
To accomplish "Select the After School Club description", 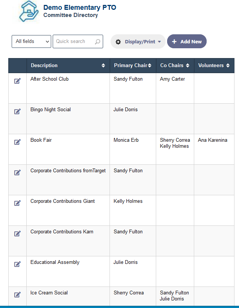I will [x=50, y=79].
